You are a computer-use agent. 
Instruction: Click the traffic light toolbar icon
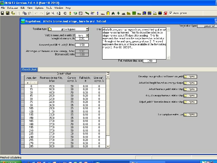pyautogui.click(x=70, y=13)
